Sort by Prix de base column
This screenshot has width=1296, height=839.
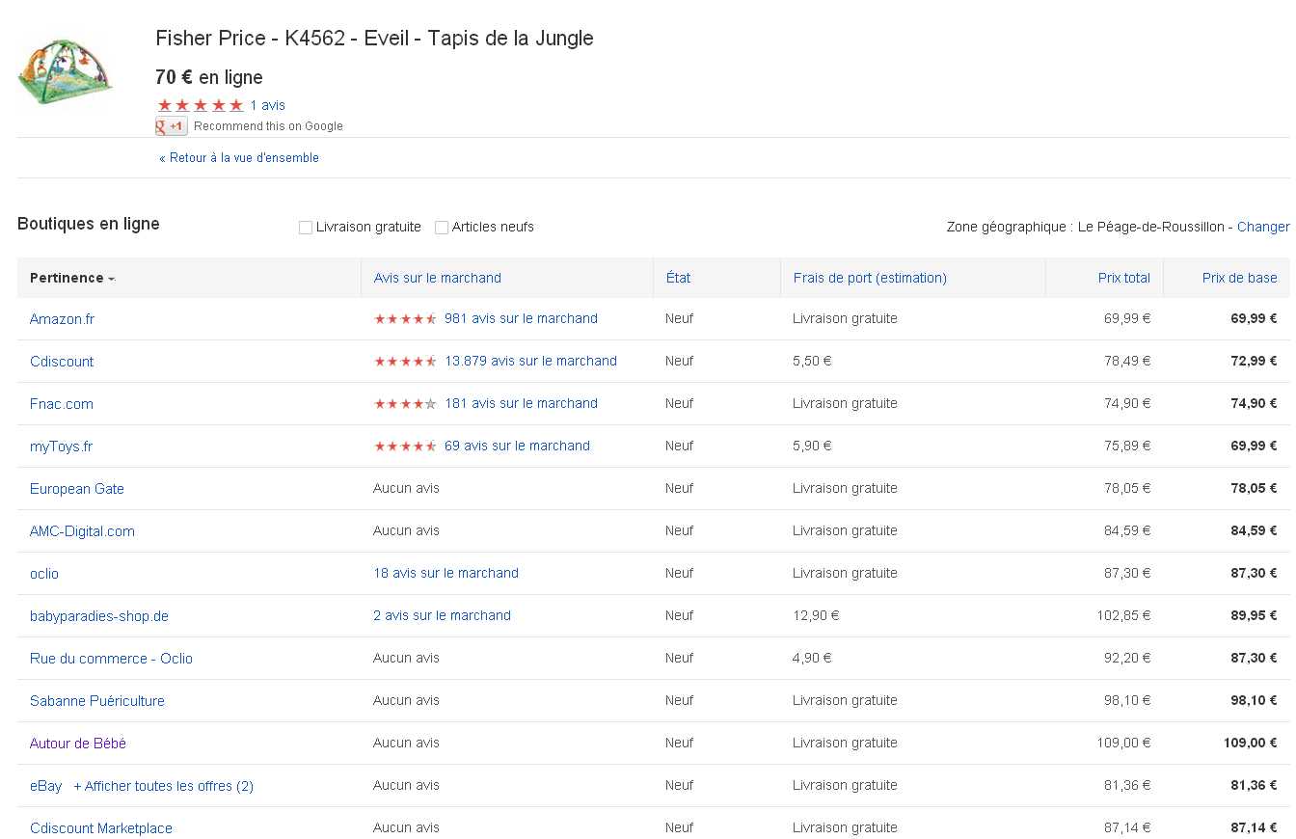click(1239, 278)
